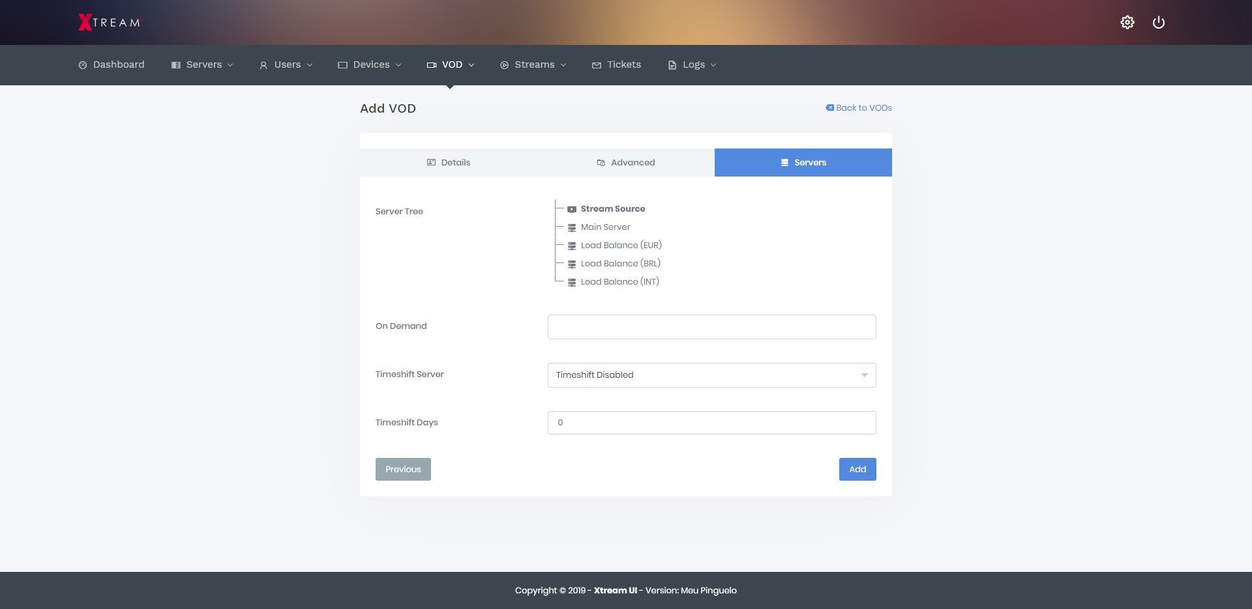This screenshot has width=1252, height=609.
Task: Click the Xtream UI footer text
Action: (616, 591)
